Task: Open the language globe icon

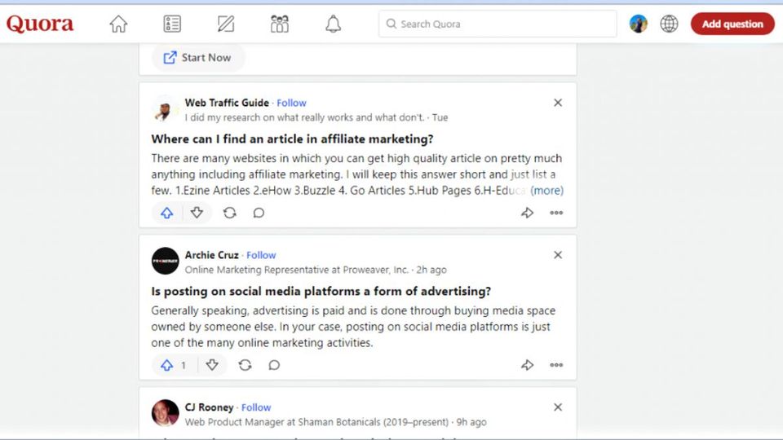Action: click(669, 24)
